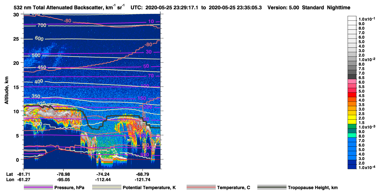Click latitude value '-78.98'
Viewport: 378px width, 194px height.
[x=63, y=174]
